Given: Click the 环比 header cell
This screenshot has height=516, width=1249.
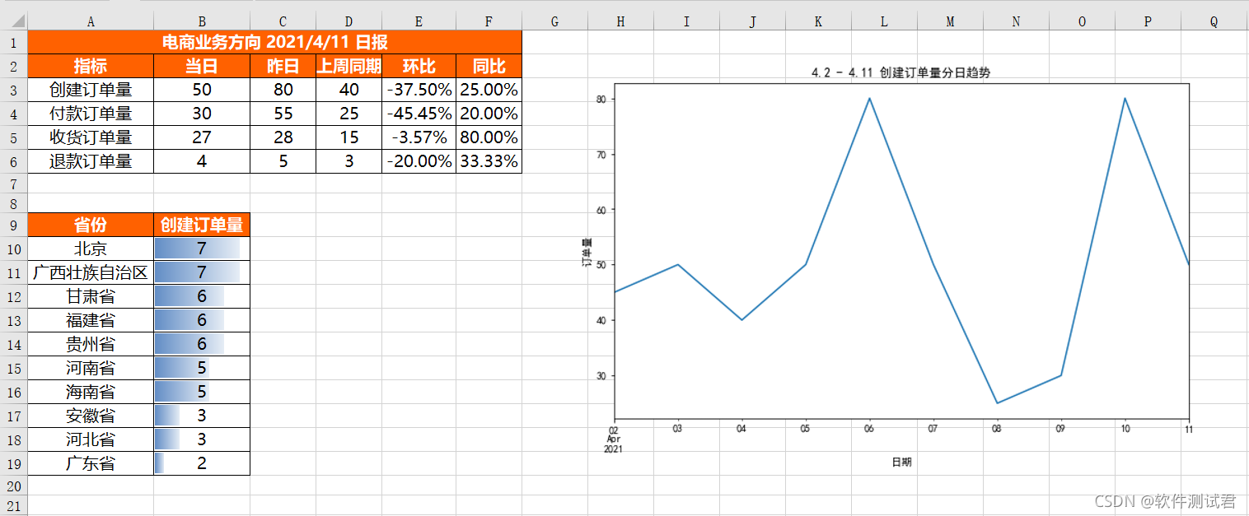Looking at the screenshot, I should 419,67.
